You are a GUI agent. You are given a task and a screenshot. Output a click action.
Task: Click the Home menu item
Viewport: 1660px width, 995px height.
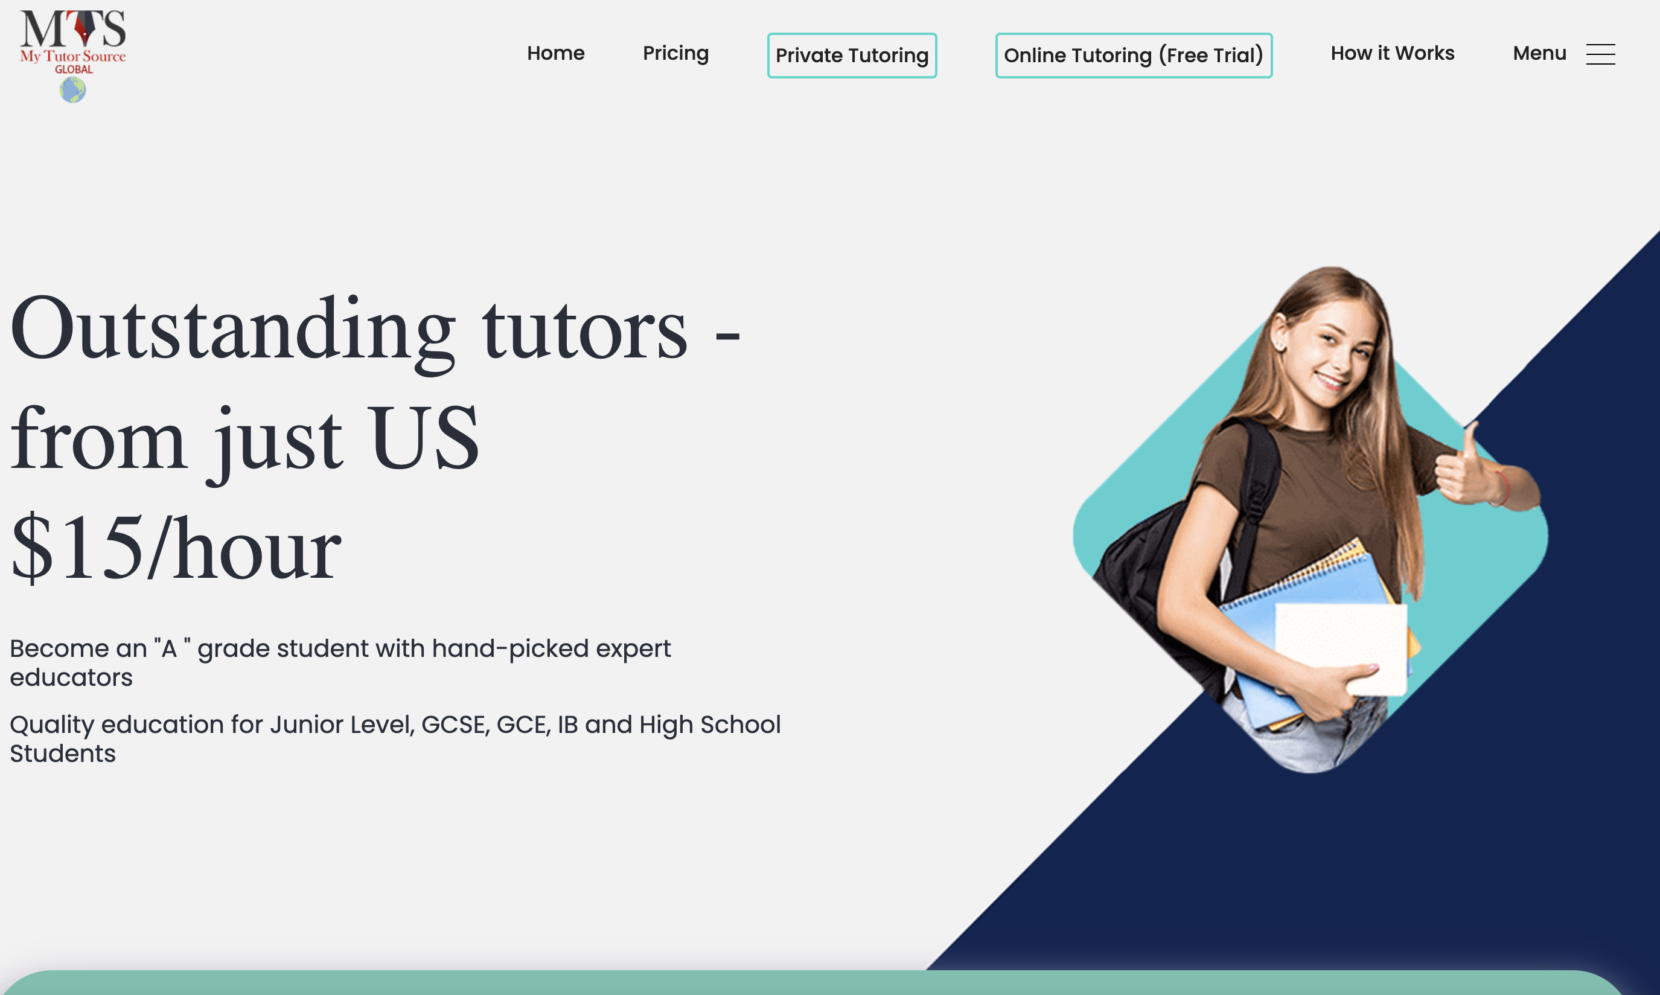pos(555,52)
